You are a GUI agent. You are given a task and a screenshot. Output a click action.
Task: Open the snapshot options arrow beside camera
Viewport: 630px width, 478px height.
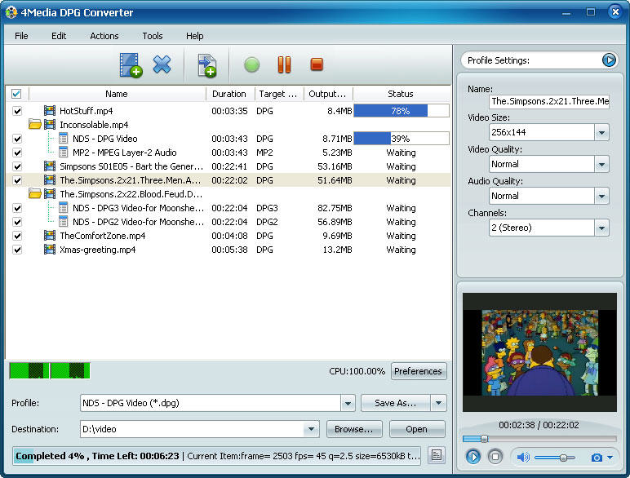tap(610, 458)
